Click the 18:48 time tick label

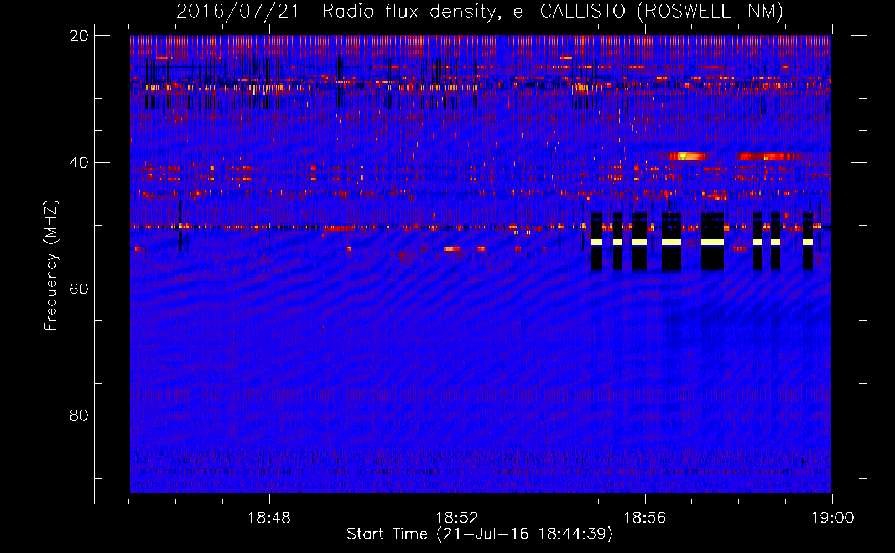pos(269,518)
